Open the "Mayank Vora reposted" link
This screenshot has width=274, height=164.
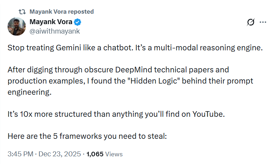pos(62,12)
